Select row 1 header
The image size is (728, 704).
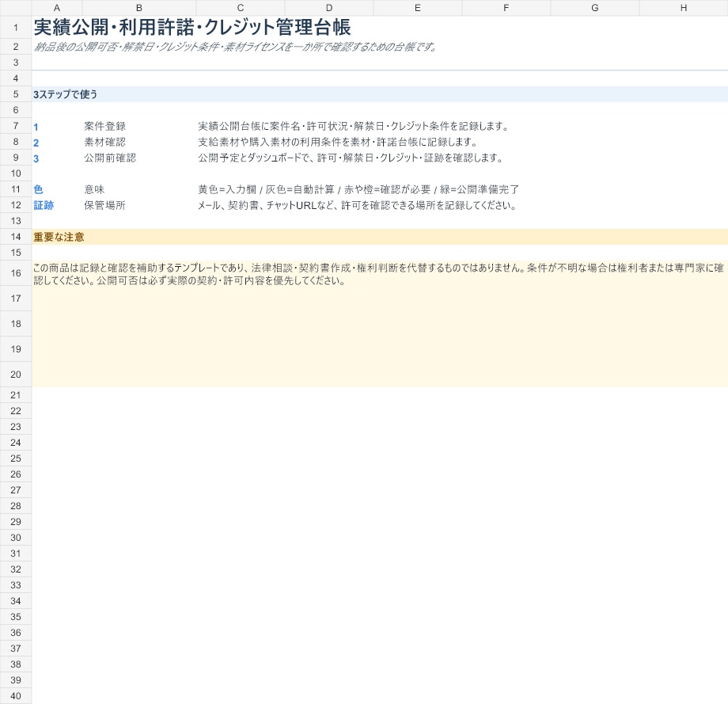[16, 28]
